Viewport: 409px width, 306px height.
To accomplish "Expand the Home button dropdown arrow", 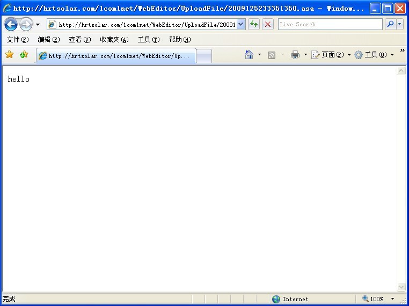I will point(259,55).
